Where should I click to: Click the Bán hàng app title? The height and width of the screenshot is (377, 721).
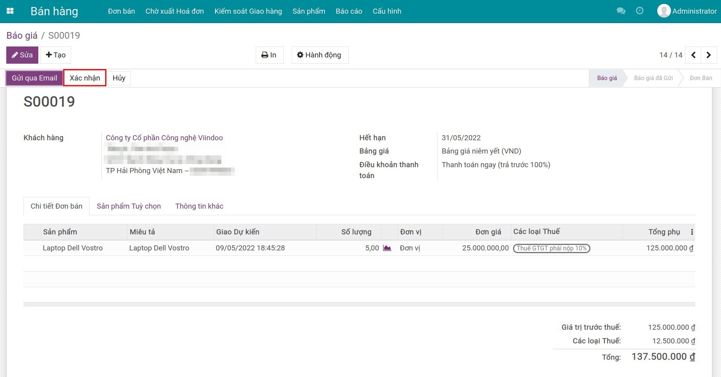click(x=54, y=11)
